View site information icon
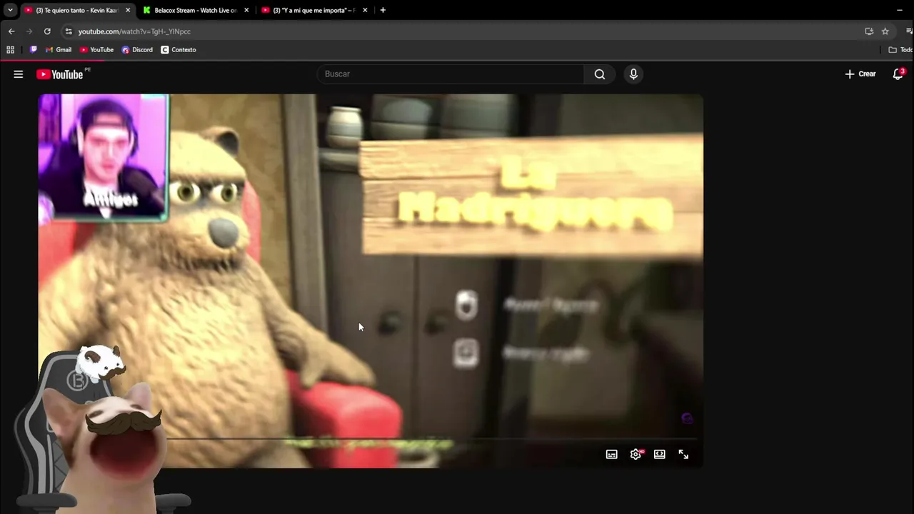Image resolution: width=914 pixels, height=514 pixels. [x=68, y=31]
